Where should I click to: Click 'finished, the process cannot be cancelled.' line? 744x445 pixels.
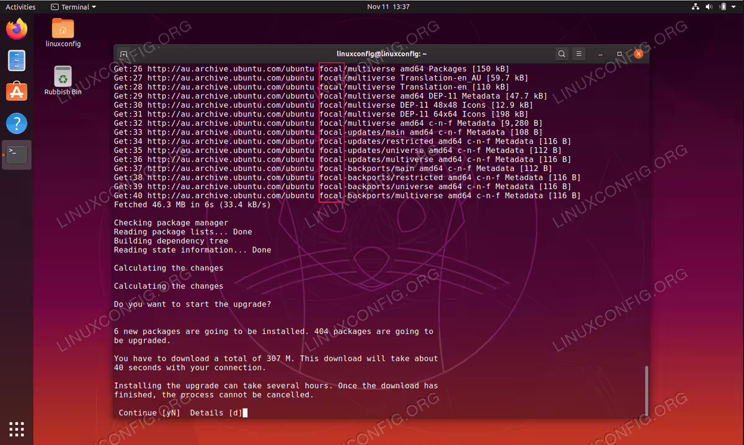pyautogui.click(x=214, y=395)
